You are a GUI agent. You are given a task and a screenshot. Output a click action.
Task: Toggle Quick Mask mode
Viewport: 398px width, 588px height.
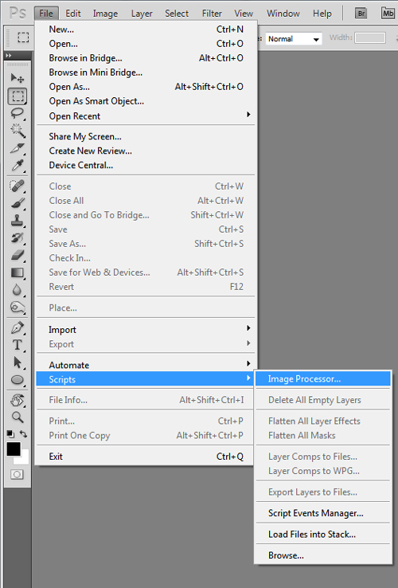[17, 474]
